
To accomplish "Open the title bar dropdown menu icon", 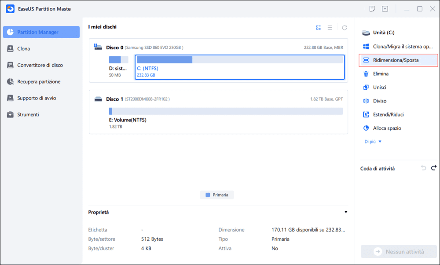I will click(385, 9).
